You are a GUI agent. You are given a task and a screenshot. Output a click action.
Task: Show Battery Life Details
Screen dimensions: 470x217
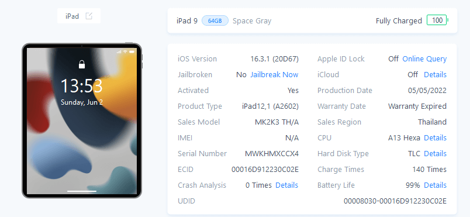(435, 185)
